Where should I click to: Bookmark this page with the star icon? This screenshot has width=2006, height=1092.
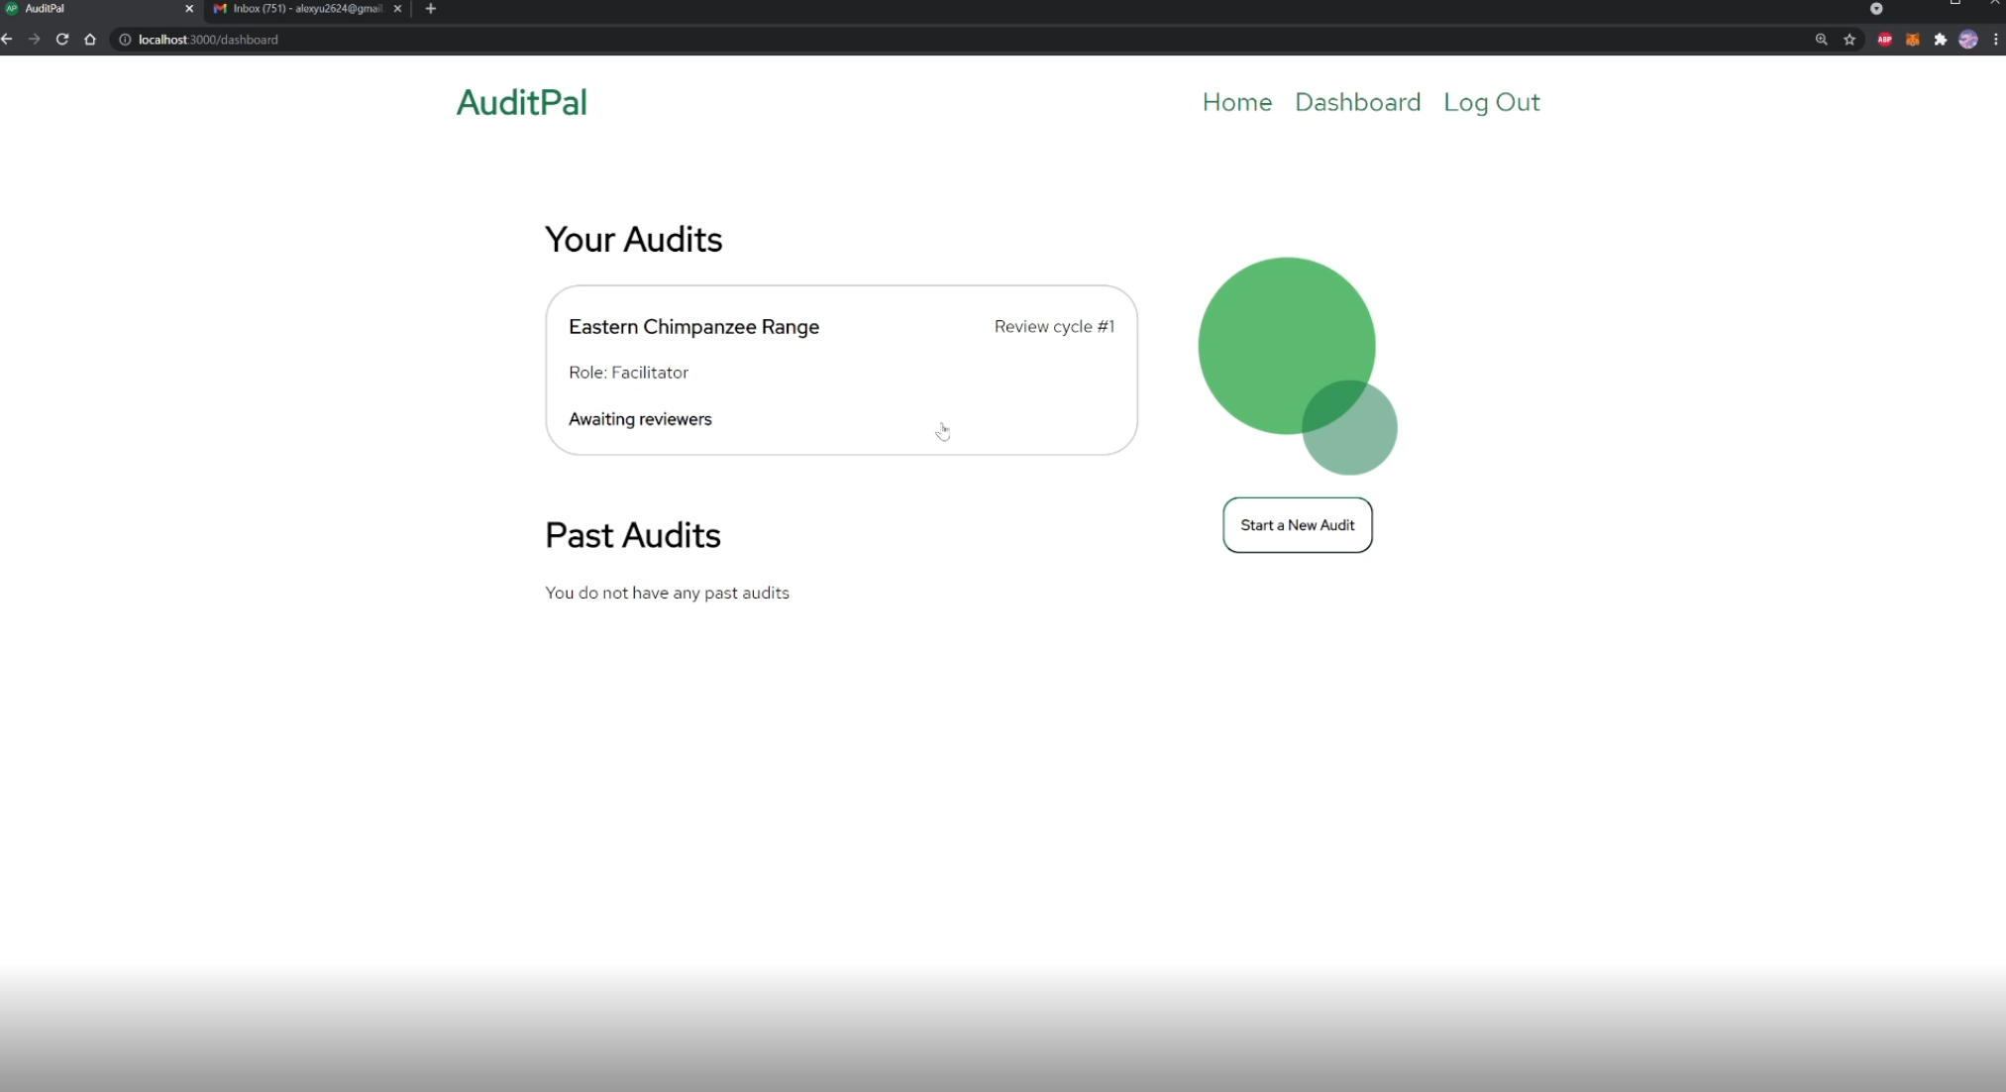coord(1848,40)
